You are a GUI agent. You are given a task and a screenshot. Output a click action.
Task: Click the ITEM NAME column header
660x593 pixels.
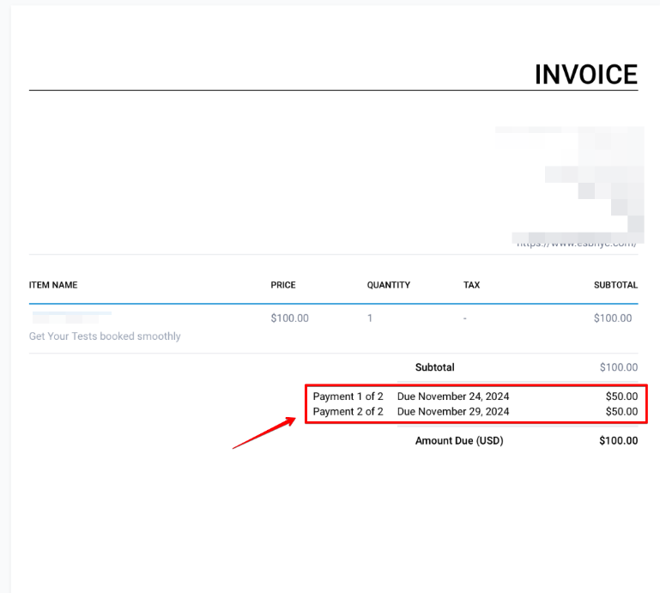click(x=53, y=285)
